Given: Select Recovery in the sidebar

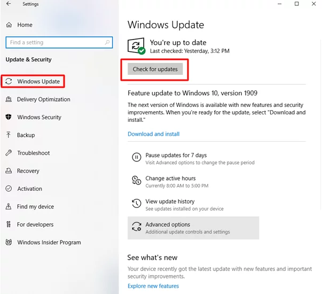Looking at the screenshot, I should coord(28,171).
